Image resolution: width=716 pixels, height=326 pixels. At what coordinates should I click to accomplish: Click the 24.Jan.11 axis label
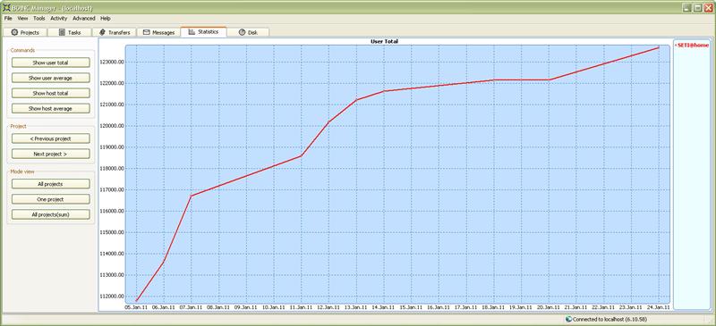(x=659, y=308)
